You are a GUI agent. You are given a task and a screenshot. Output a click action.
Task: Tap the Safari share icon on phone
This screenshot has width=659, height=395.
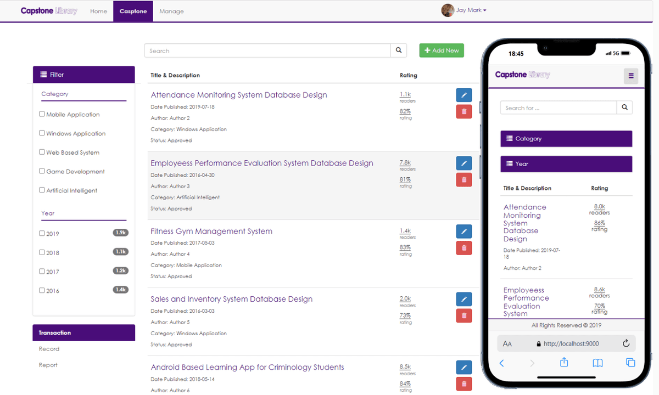point(563,363)
